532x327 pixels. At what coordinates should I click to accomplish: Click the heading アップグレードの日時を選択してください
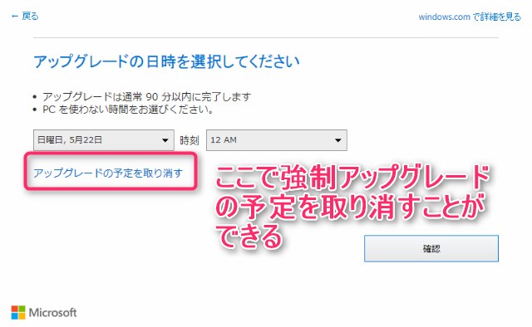tap(166, 61)
